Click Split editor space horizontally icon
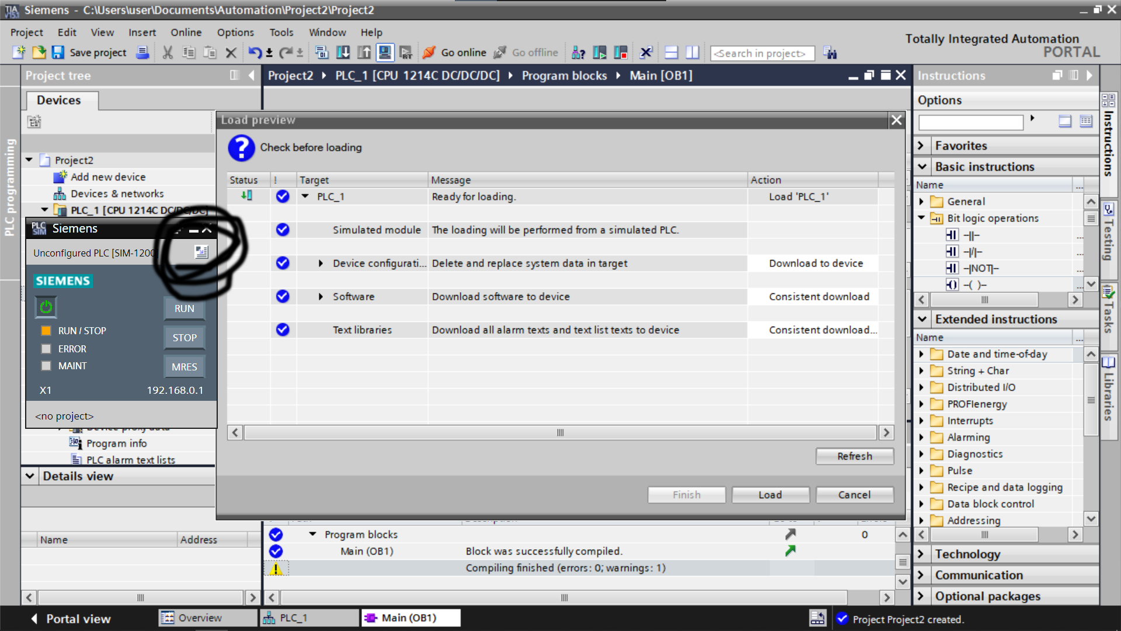 tap(671, 53)
